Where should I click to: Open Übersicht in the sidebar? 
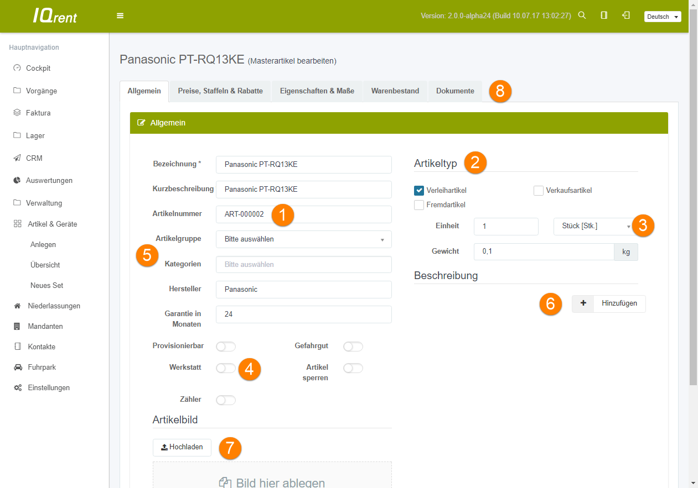pyautogui.click(x=45, y=265)
